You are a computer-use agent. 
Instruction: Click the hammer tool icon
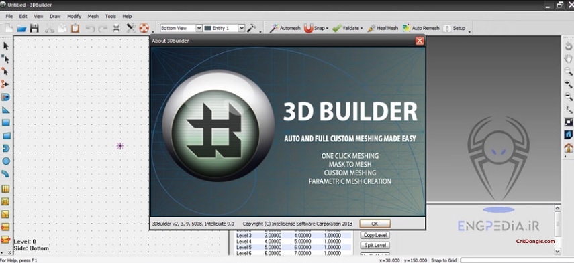pos(252,28)
